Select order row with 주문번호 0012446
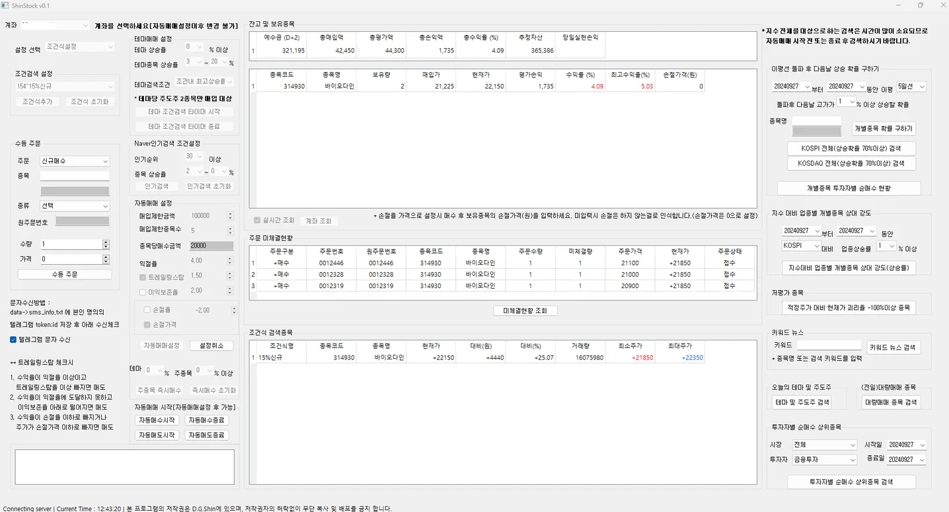This screenshot has width=949, height=512. pos(502,263)
